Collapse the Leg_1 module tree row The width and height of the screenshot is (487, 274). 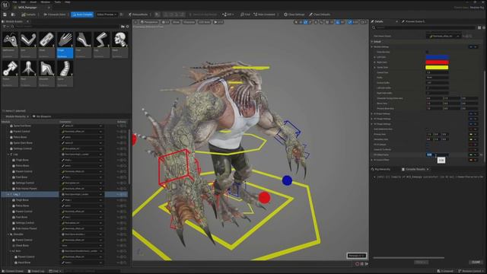(x=8, y=195)
